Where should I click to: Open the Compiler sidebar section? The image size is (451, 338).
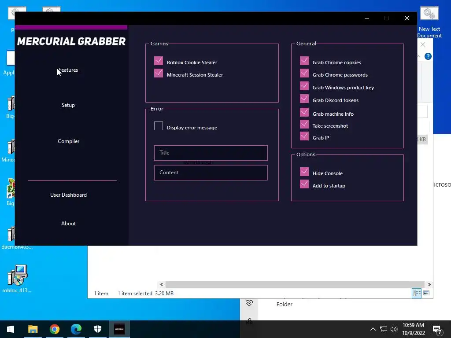[x=68, y=141]
